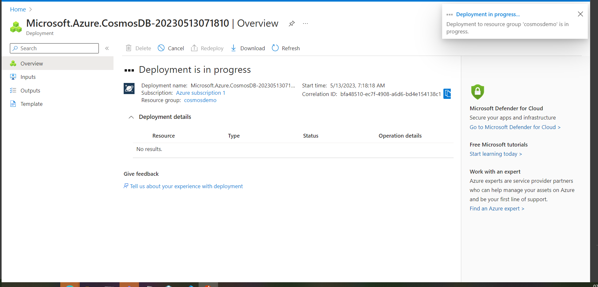Open the cosmosdemo resource group link
598x287 pixels.
(x=200, y=100)
